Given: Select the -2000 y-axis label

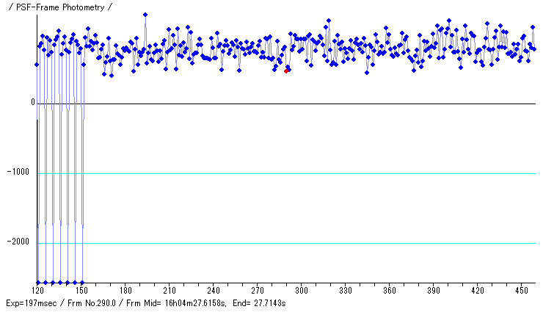Looking at the screenshot, I should click(x=23, y=242).
